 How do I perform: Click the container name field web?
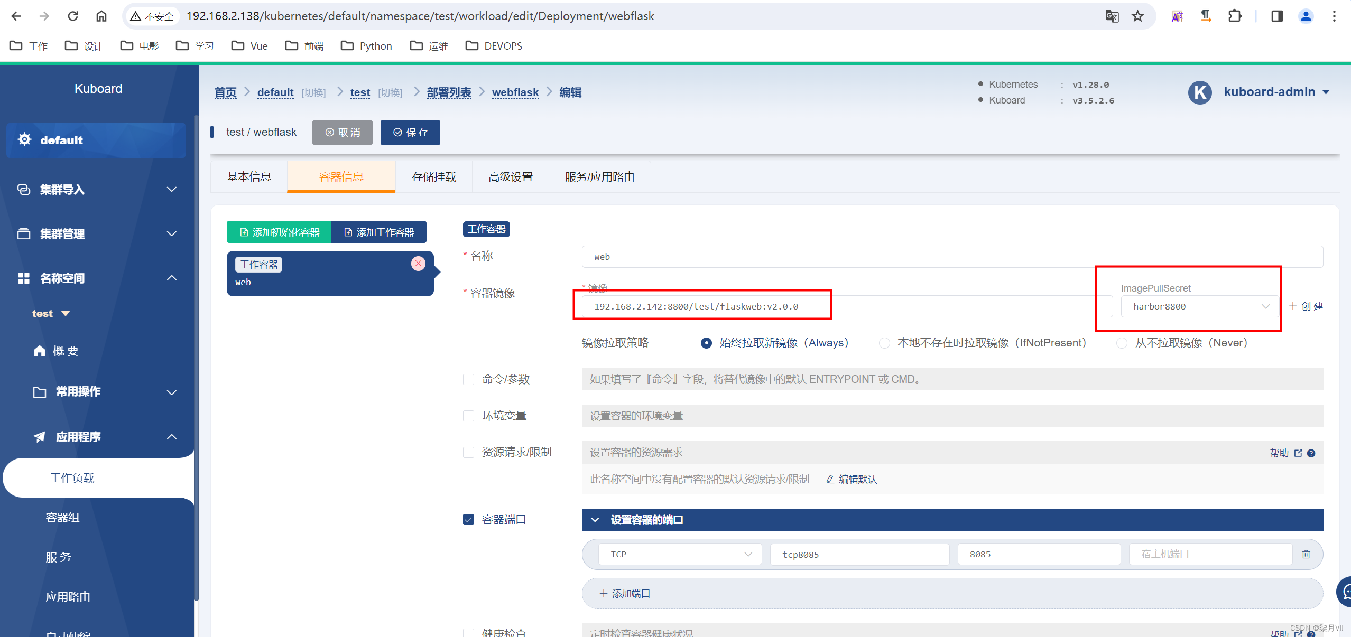[x=952, y=257]
